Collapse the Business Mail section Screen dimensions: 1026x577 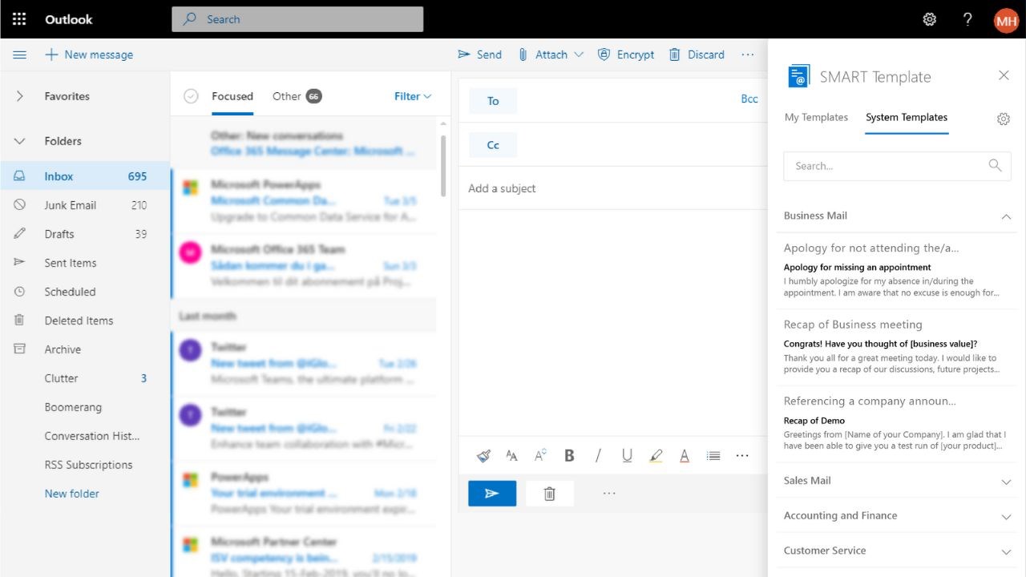(x=1006, y=216)
